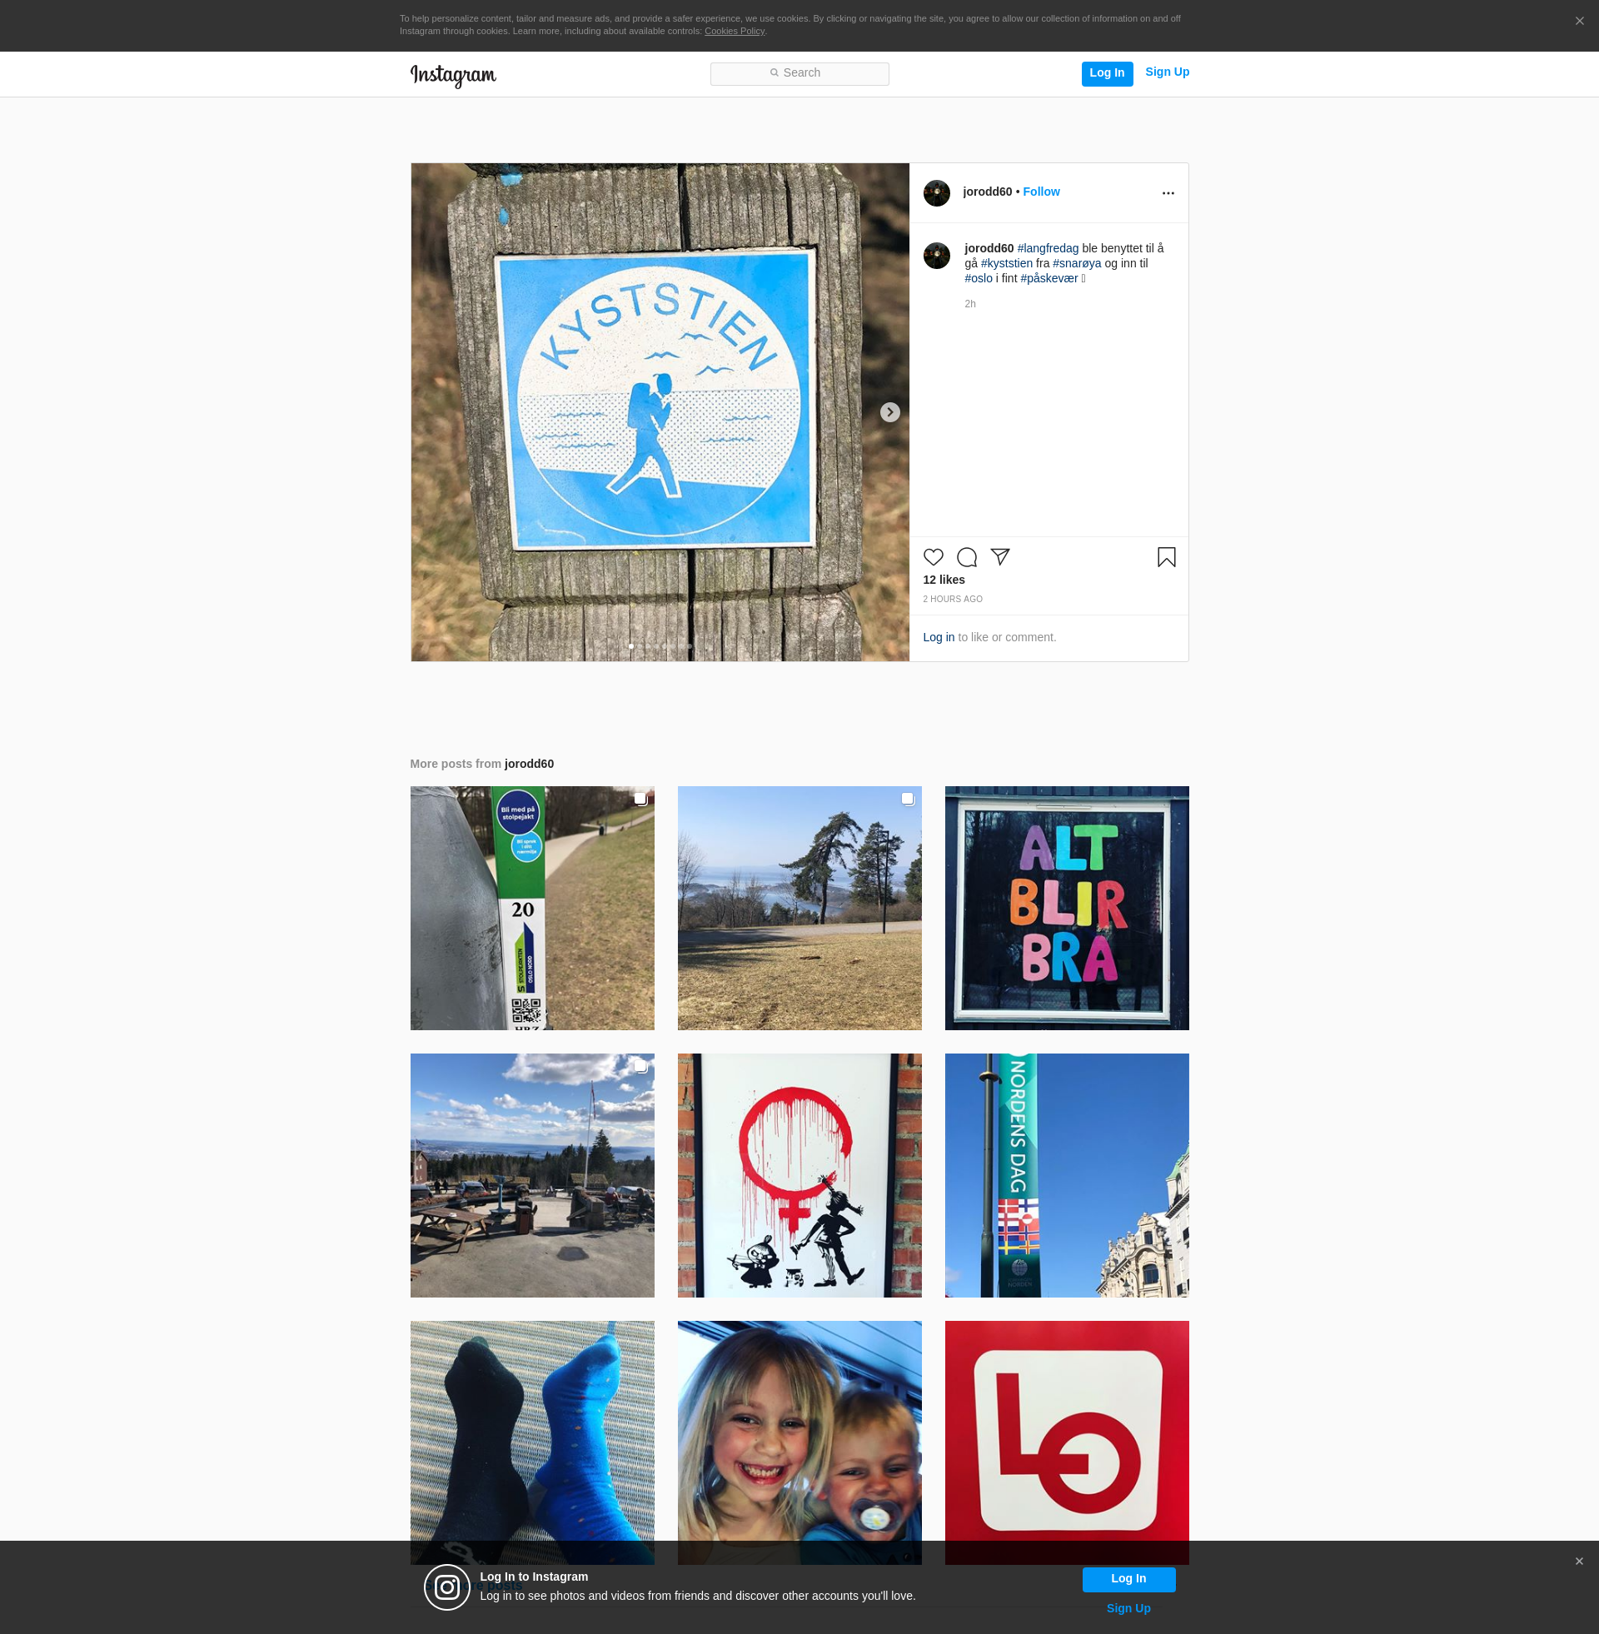This screenshot has height=1634, width=1599.
Task: Go to next photo in carousel
Action: [x=889, y=412]
